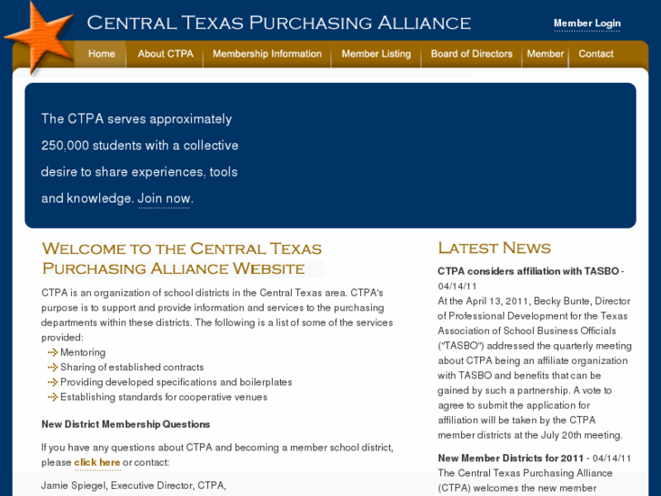661x496 pixels.
Task: Select the 'Mentoring' list item text
Action: click(x=83, y=352)
